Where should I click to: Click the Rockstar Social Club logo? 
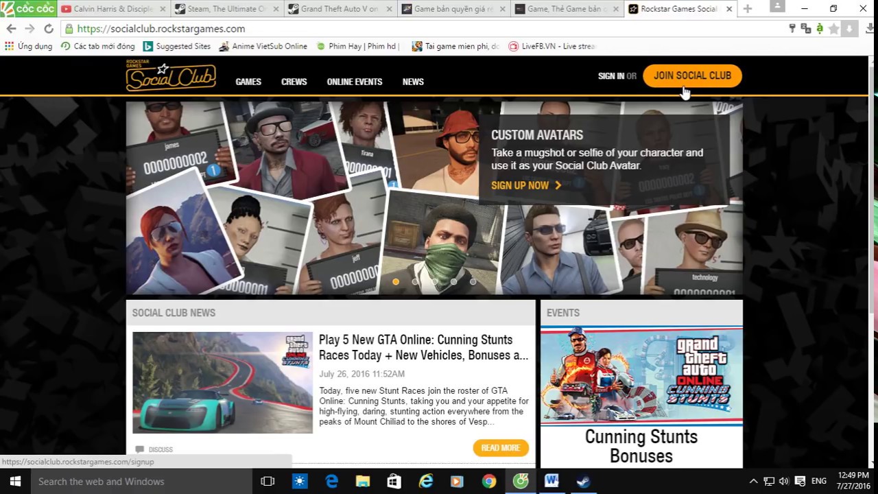pyautogui.click(x=171, y=75)
